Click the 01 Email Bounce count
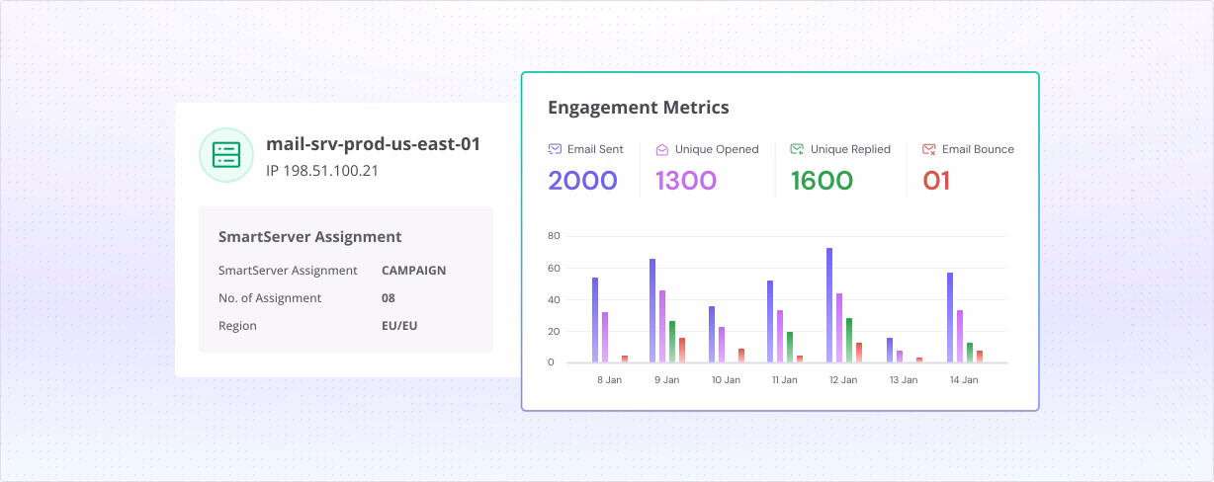The width and height of the screenshot is (1214, 482). pyautogui.click(x=936, y=181)
